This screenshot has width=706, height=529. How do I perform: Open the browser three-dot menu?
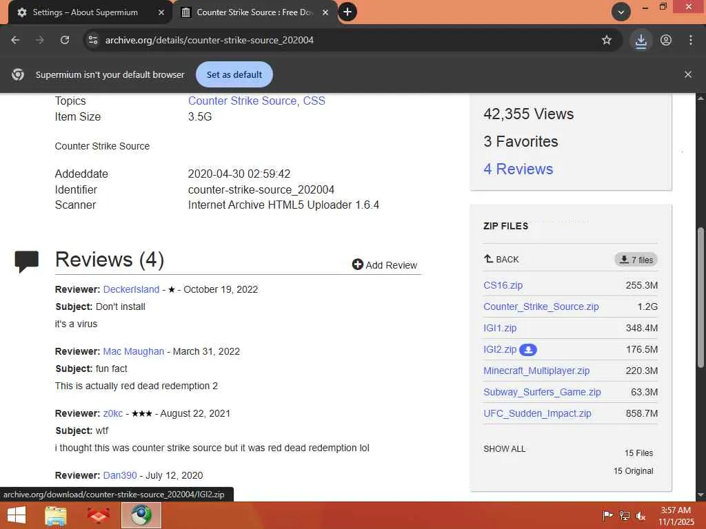click(x=691, y=40)
